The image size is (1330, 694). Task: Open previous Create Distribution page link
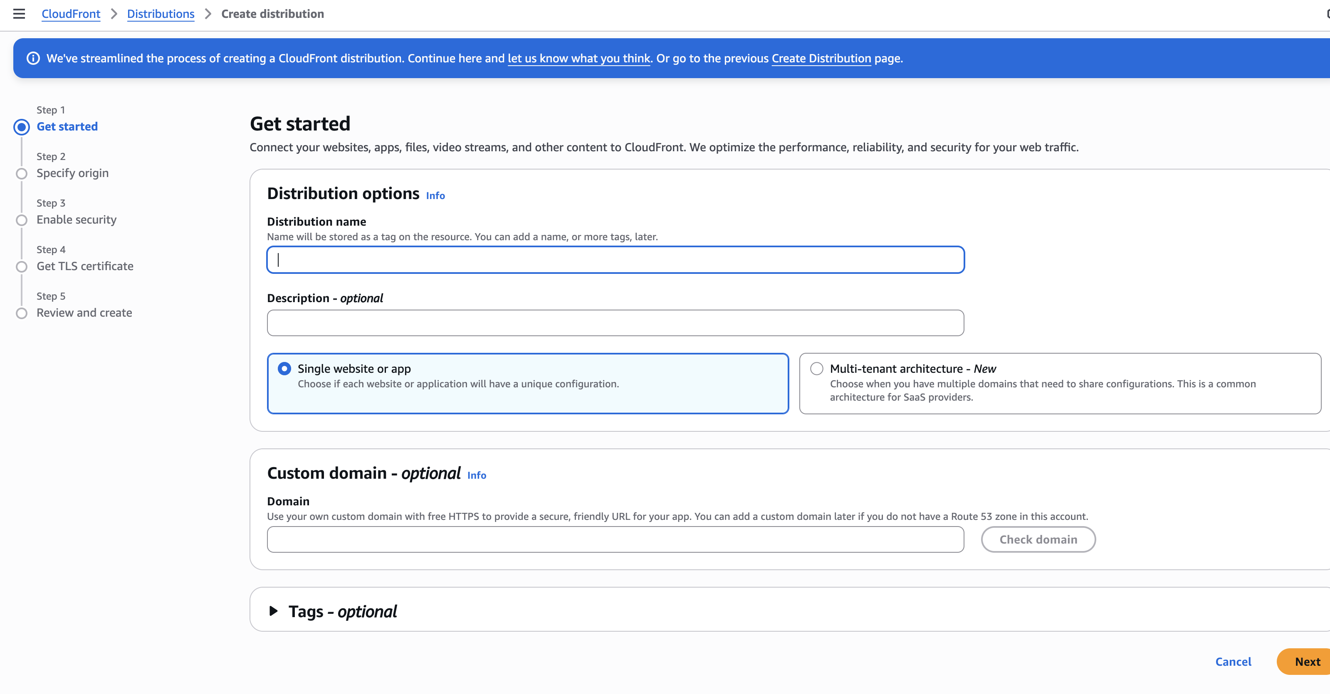coord(821,58)
